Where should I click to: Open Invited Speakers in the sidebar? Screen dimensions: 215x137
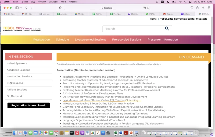point(17,63)
